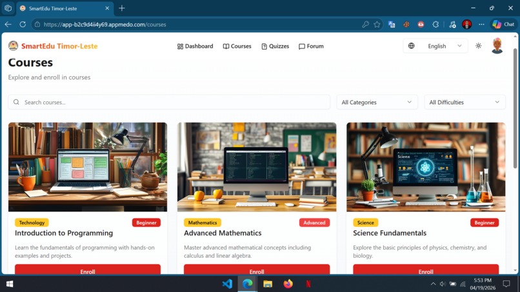Click the translate extension icon
The width and height of the screenshot is (520, 292).
(392, 24)
